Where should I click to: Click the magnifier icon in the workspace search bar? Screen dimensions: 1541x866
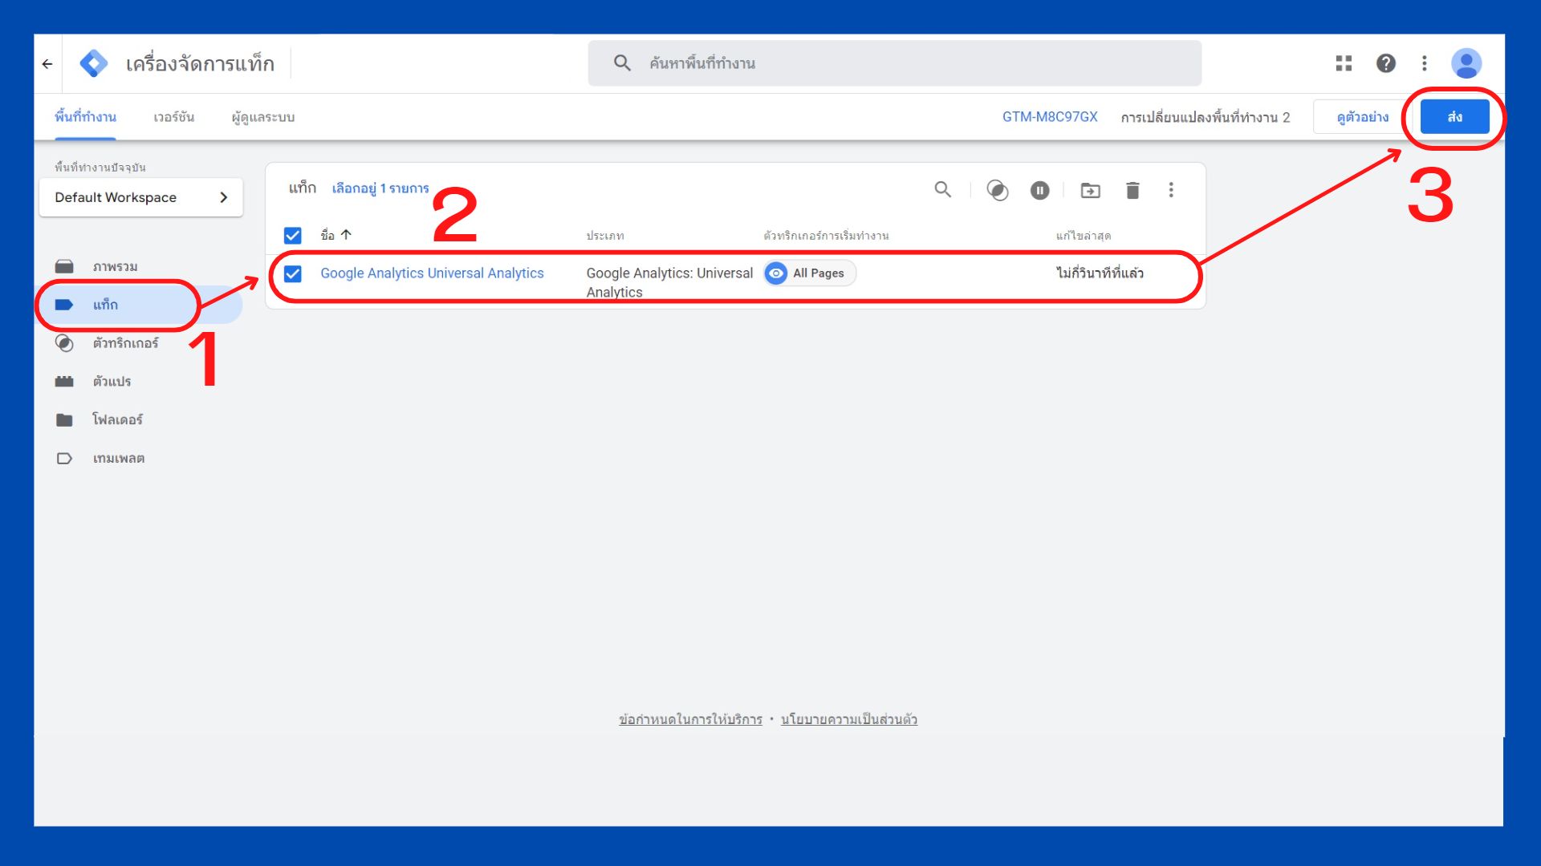click(x=622, y=63)
